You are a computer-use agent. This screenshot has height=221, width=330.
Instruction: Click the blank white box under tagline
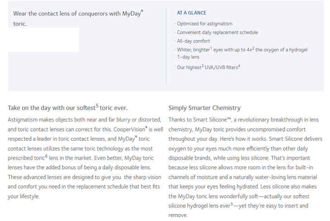click(x=43, y=40)
